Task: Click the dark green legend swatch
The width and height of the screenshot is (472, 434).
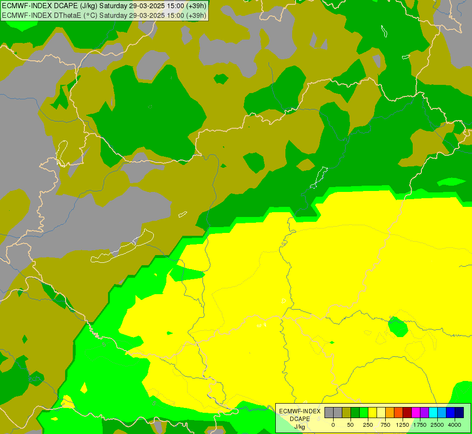Action: pos(355,413)
